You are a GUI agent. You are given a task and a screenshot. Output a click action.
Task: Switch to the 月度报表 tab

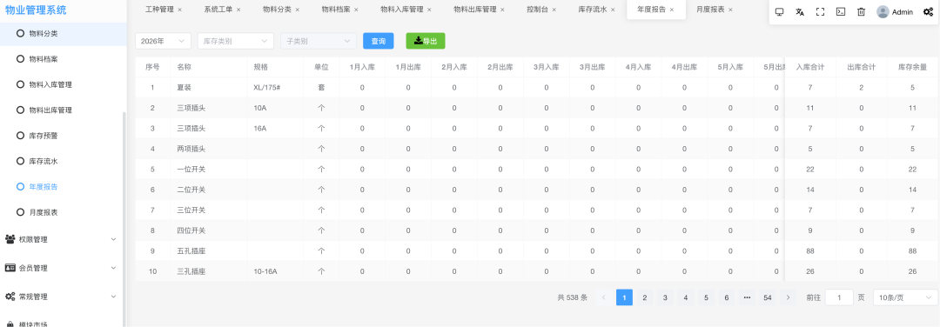click(710, 10)
